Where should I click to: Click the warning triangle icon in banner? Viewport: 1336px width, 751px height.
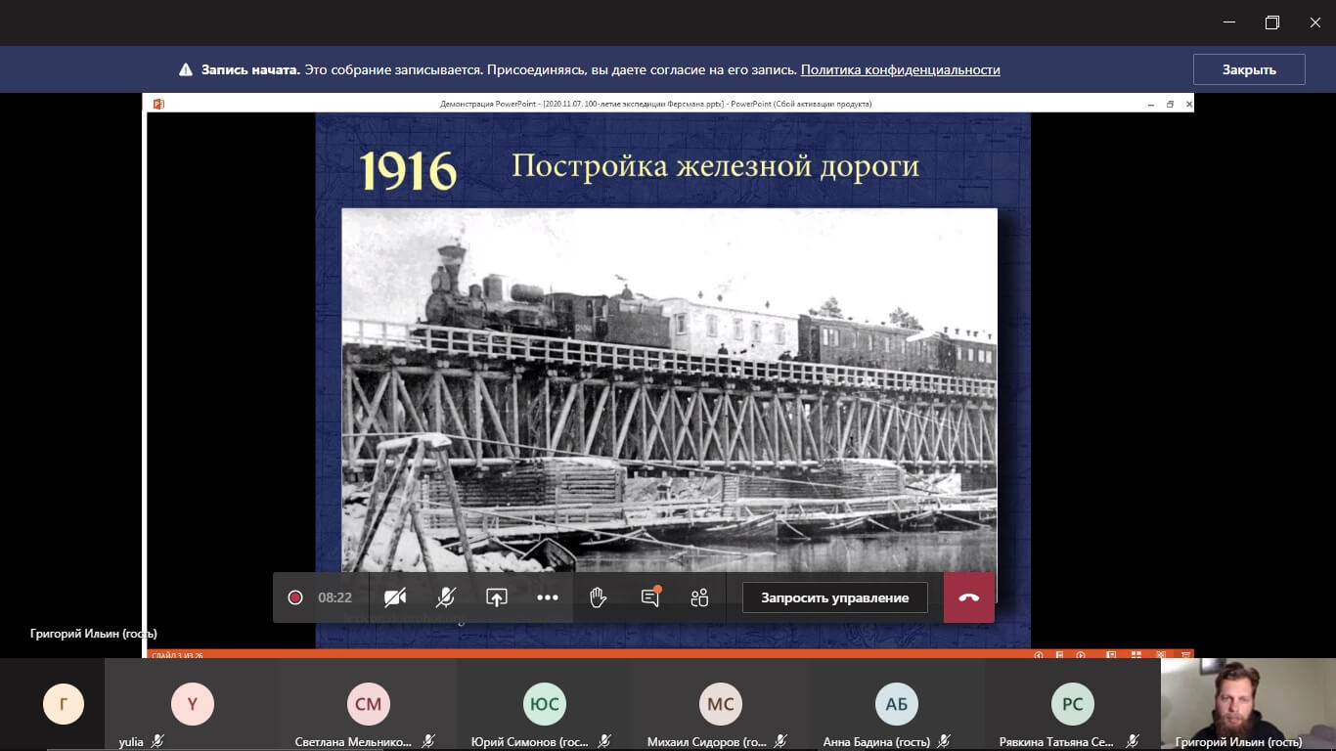pos(186,70)
